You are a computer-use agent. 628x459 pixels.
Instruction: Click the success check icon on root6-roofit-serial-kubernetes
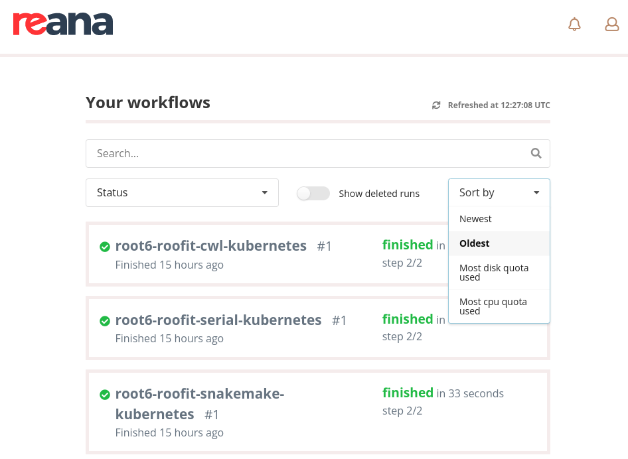tap(104, 320)
